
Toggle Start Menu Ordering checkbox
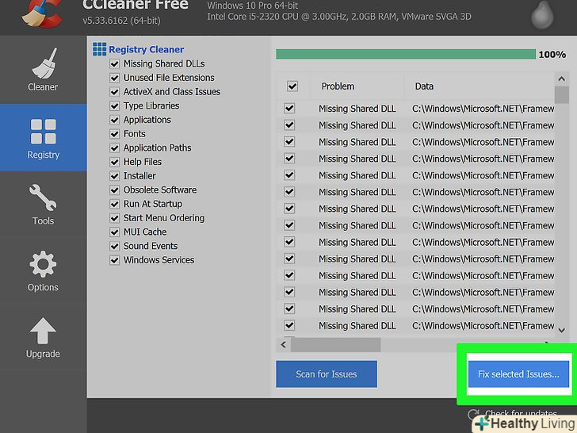tap(114, 218)
